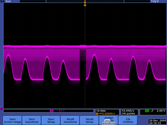Click the 10.0MS/s sample rate readout
The width and height of the screenshot is (167, 125).
point(128,111)
